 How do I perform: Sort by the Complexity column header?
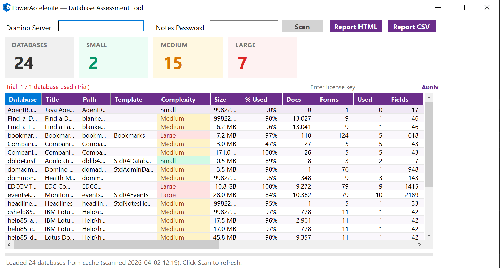178,99
